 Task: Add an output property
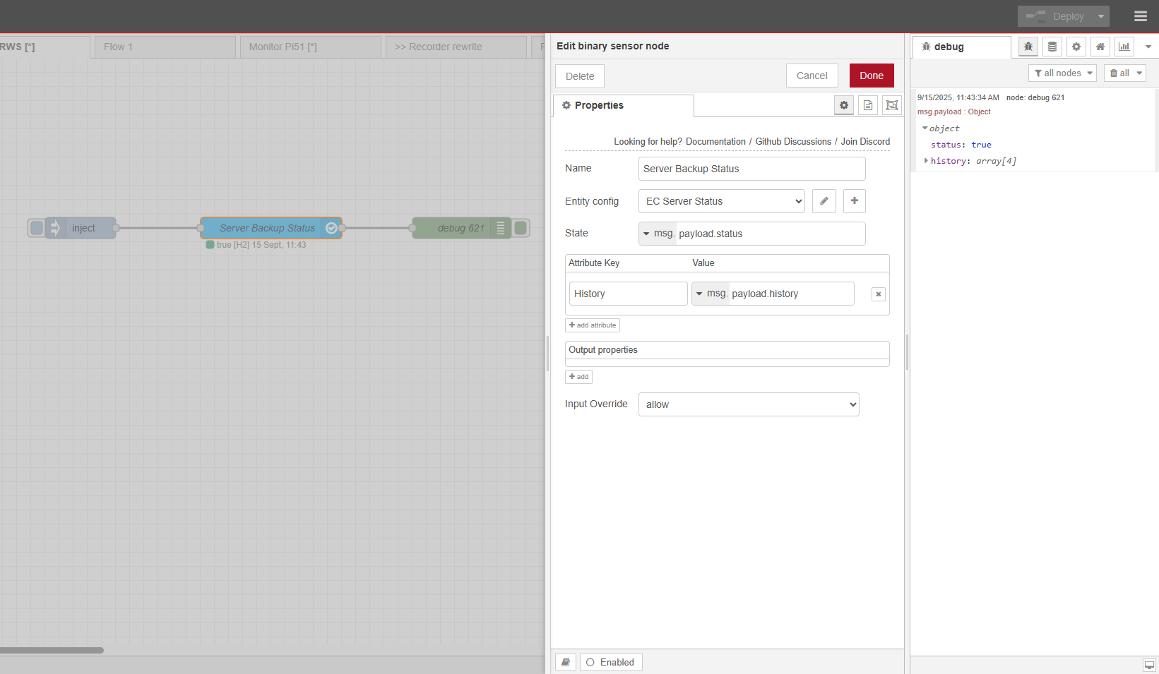578,377
